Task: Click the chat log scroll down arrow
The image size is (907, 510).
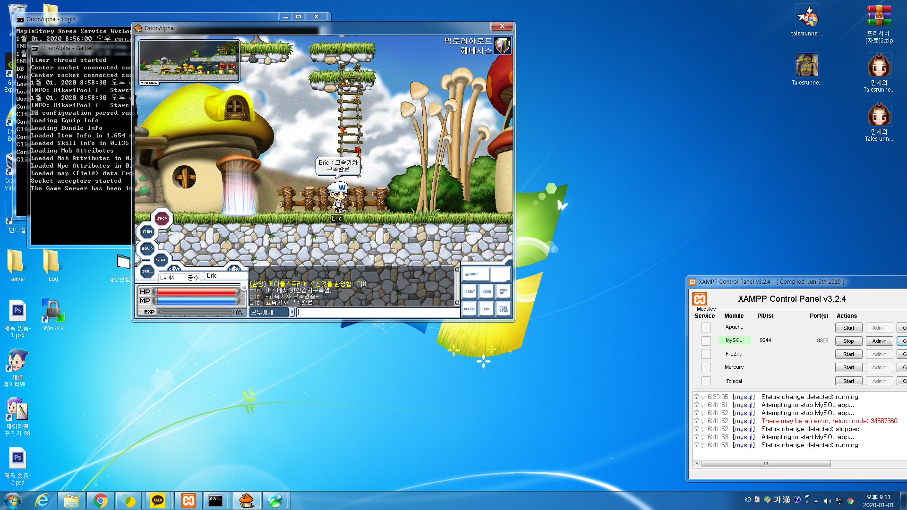Action: coord(457,303)
